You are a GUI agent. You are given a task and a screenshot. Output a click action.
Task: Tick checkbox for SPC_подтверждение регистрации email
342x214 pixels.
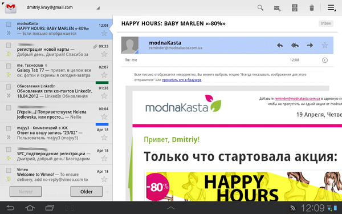click(x=9, y=150)
